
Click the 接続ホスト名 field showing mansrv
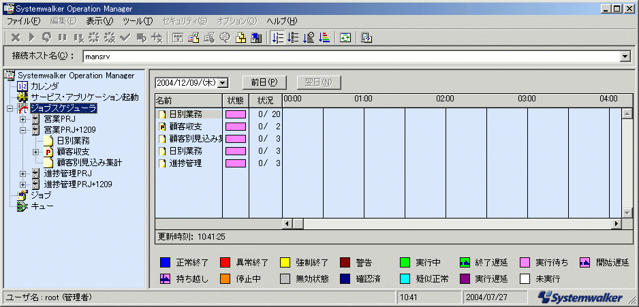click(352, 57)
